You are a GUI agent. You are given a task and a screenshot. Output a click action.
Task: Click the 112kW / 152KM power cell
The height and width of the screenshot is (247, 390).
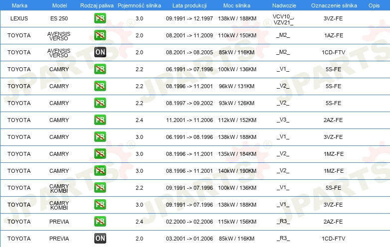237,120
